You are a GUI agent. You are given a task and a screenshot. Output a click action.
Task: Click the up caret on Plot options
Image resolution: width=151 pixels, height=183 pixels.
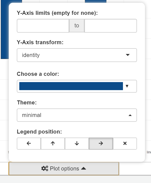pos(84,169)
